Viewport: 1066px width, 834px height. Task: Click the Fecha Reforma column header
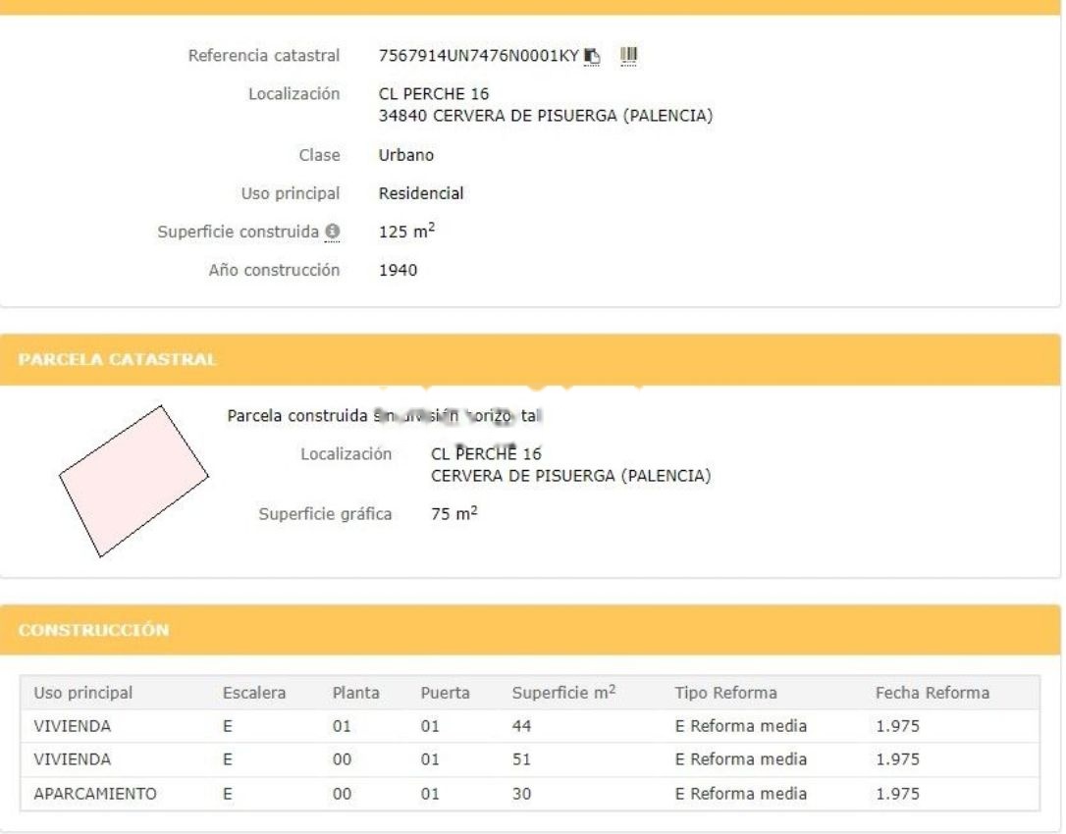(x=932, y=693)
